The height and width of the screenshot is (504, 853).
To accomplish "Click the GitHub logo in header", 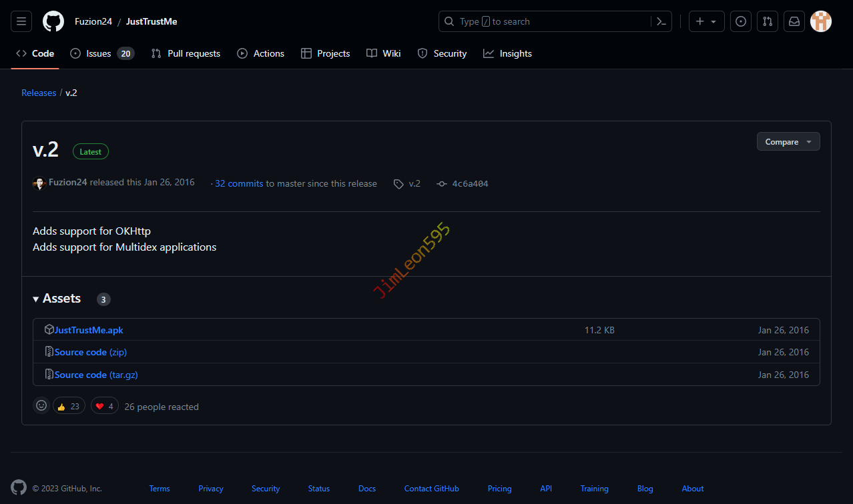I will pos(53,21).
